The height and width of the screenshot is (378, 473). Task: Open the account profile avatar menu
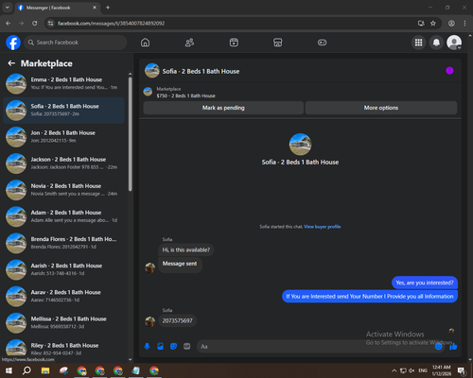[x=454, y=43]
